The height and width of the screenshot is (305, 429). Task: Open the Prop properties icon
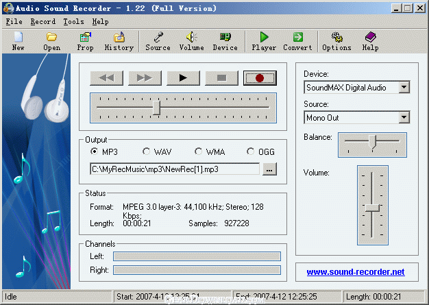[x=85, y=41]
